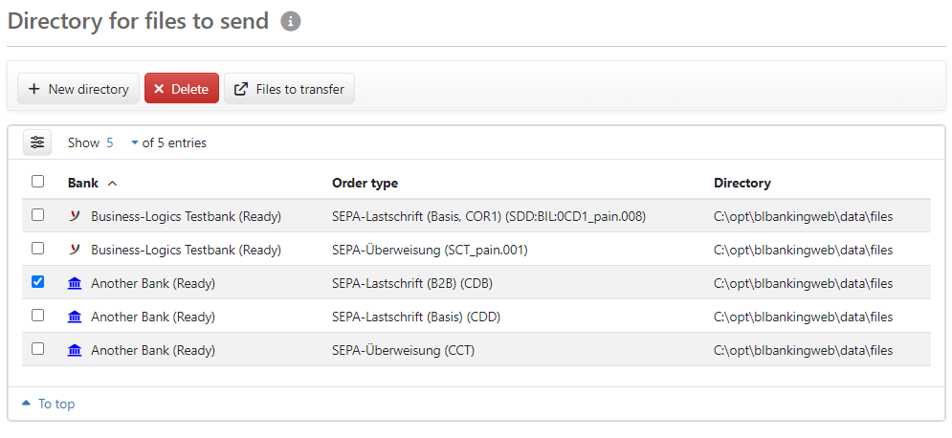Click the New directory button
Viewport: 952px width, 438px height.
coord(78,89)
